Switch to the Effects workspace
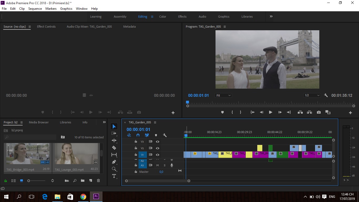The image size is (359, 202). 182,17
